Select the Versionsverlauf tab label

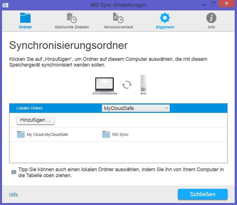(x=118, y=27)
